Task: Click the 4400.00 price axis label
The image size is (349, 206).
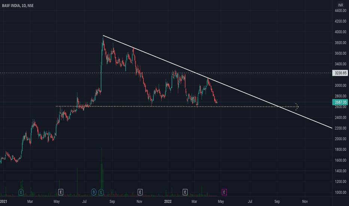Action: click(340, 10)
